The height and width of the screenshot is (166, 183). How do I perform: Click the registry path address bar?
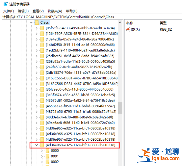[91, 17]
